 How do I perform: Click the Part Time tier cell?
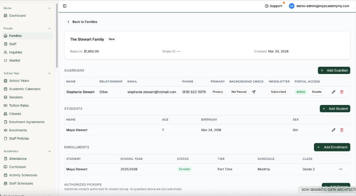pyautogui.click(x=225, y=169)
